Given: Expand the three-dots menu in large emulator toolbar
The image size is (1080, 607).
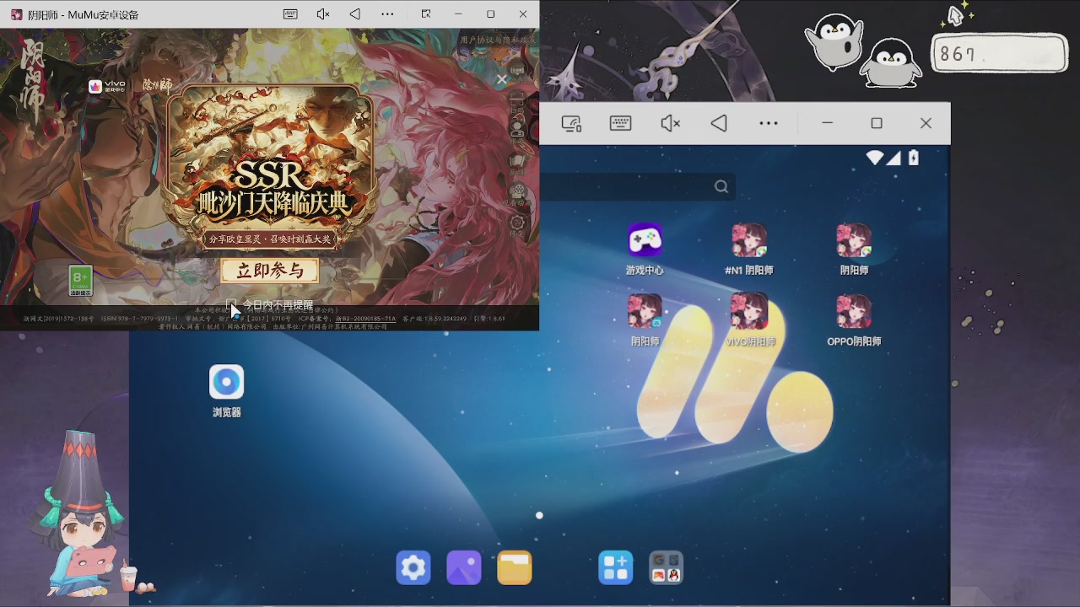Looking at the screenshot, I should click(x=768, y=124).
